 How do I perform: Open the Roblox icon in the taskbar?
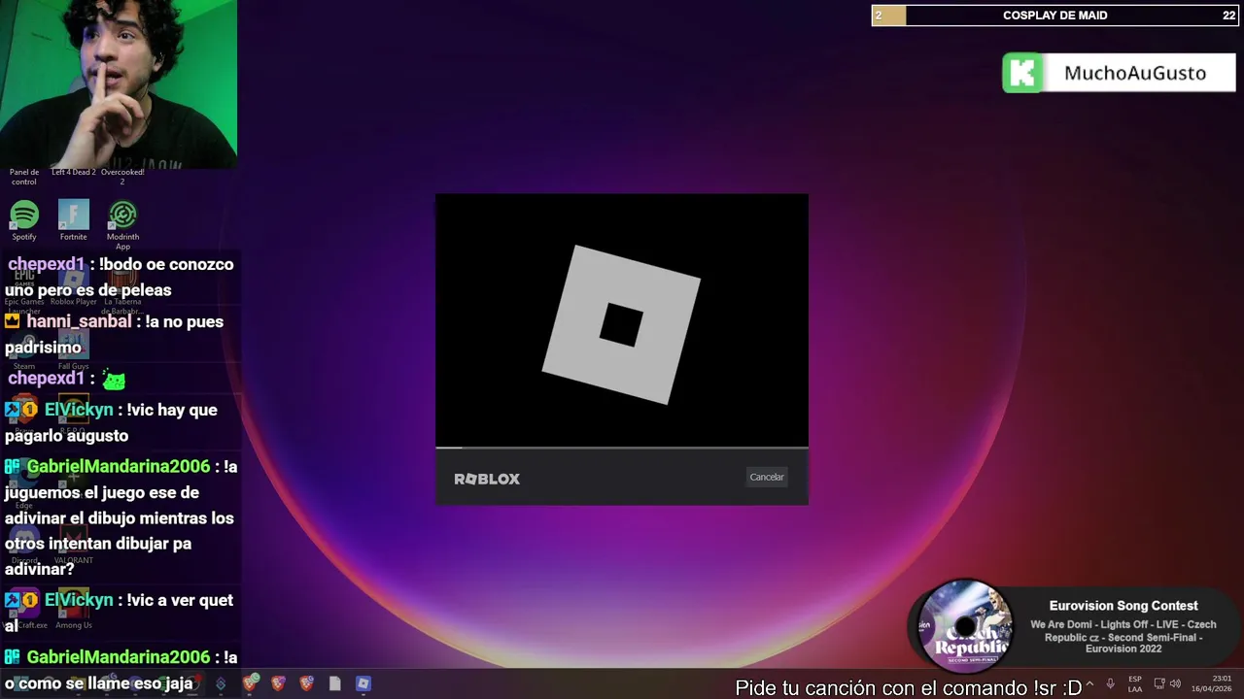[363, 683]
